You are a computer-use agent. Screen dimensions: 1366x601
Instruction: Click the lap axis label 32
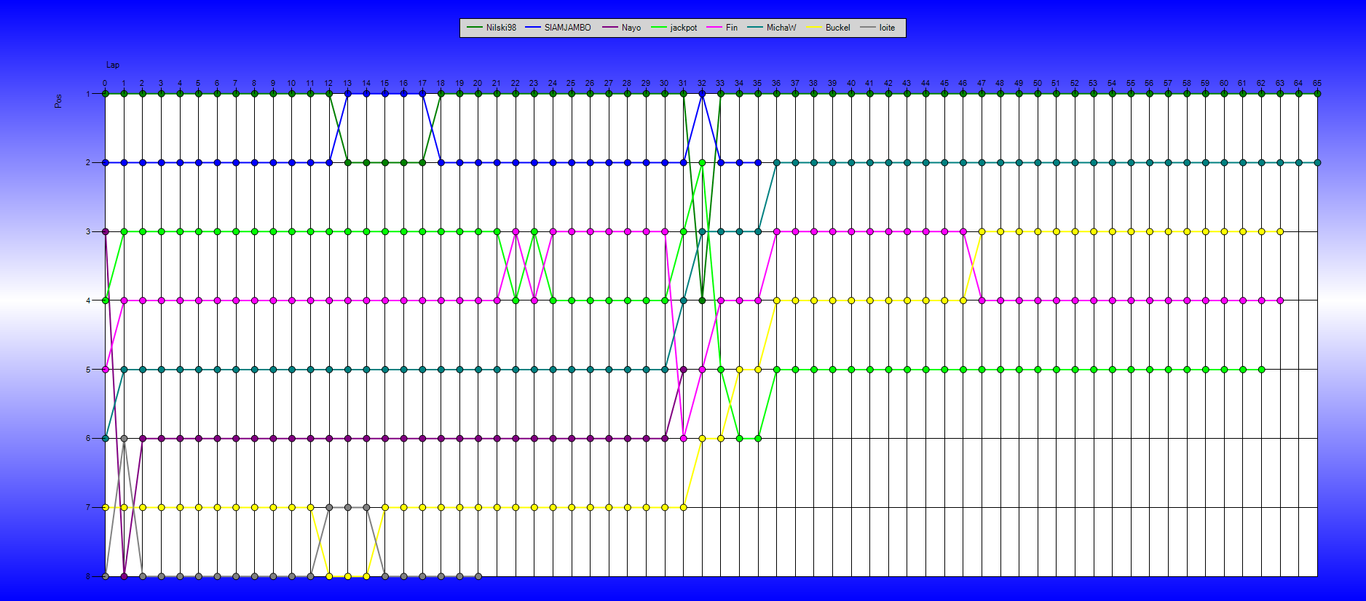702,83
